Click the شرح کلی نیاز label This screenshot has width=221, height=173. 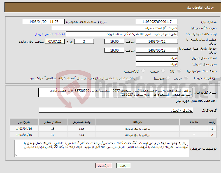pos(205,93)
